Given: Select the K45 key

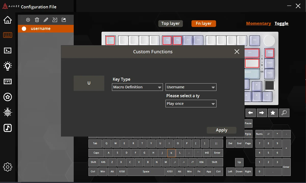Looking at the screenshot, I should (103, 162).
